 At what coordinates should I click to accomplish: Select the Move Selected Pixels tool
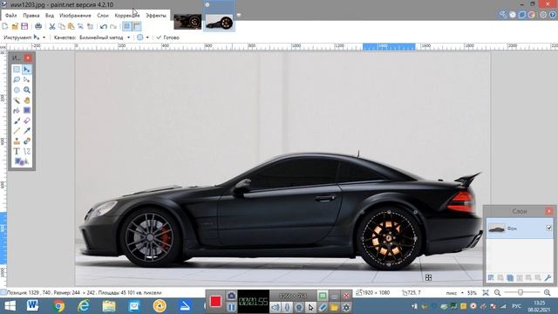[27, 70]
